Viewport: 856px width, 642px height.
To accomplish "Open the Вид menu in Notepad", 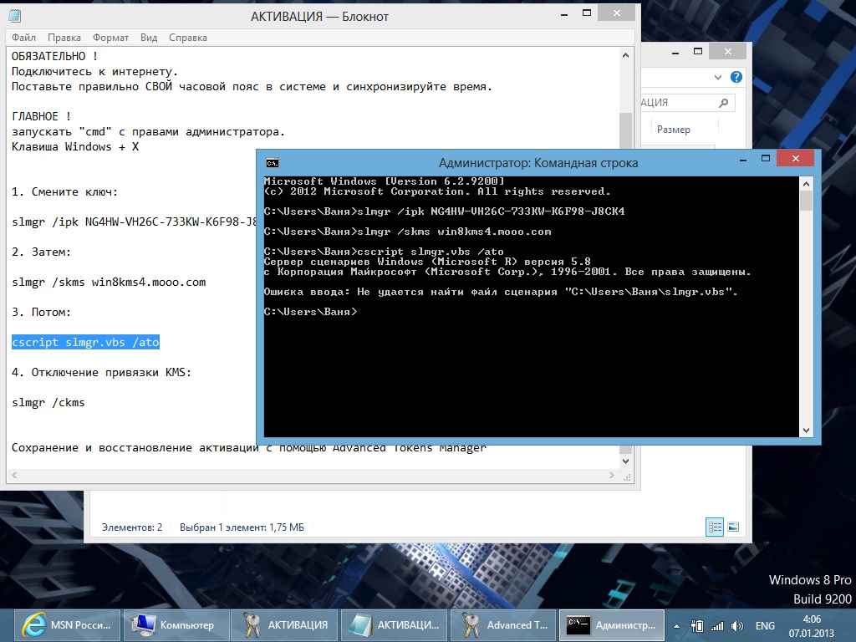I will pos(149,38).
